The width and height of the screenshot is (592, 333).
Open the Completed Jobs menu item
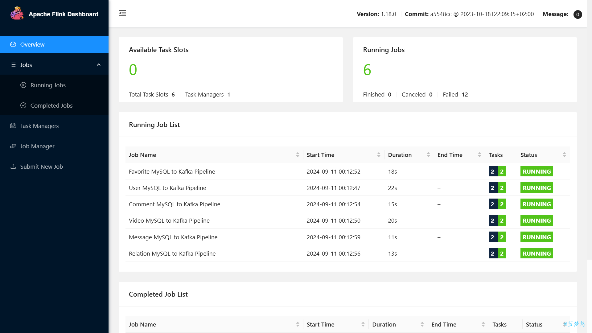pos(54,105)
